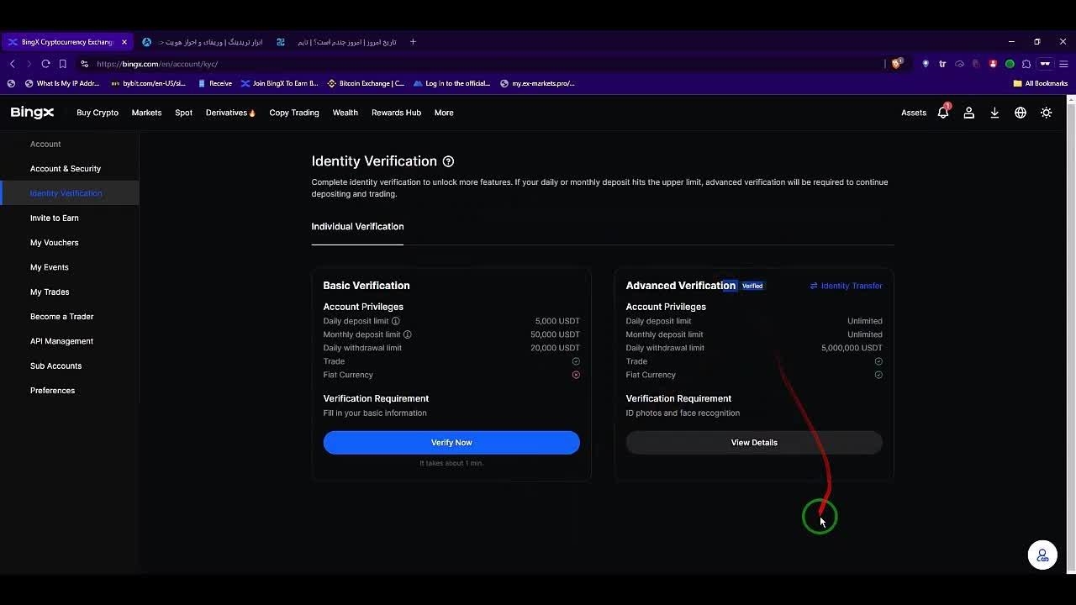Click the user profile icon
This screenshot has width=1076, height=605.
tap(968, 113)
